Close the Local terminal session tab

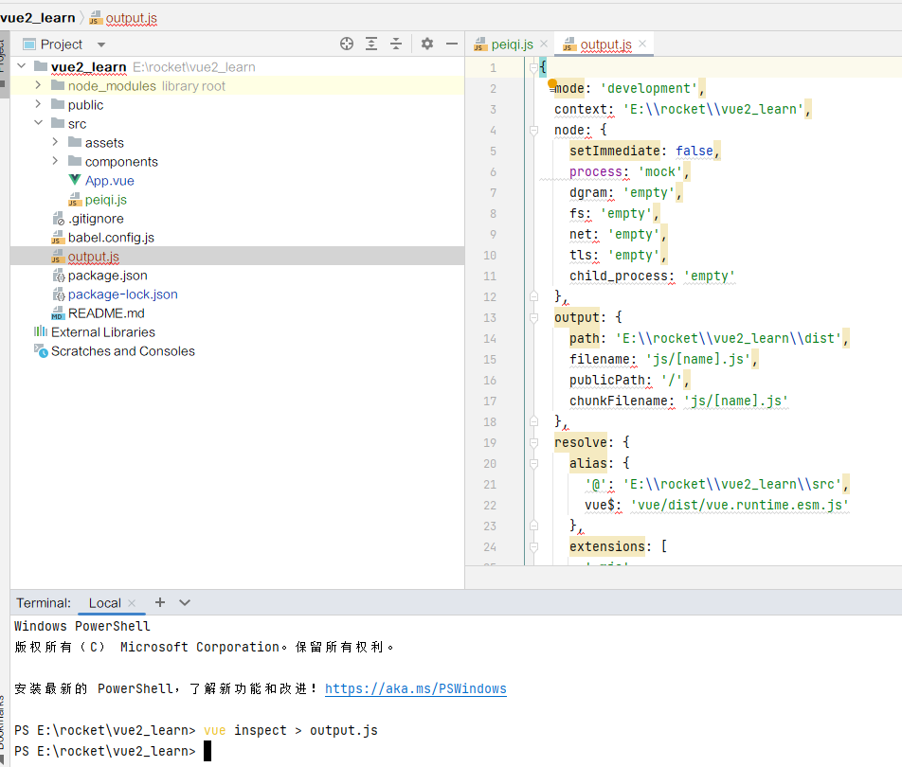[x=132, y=603]
